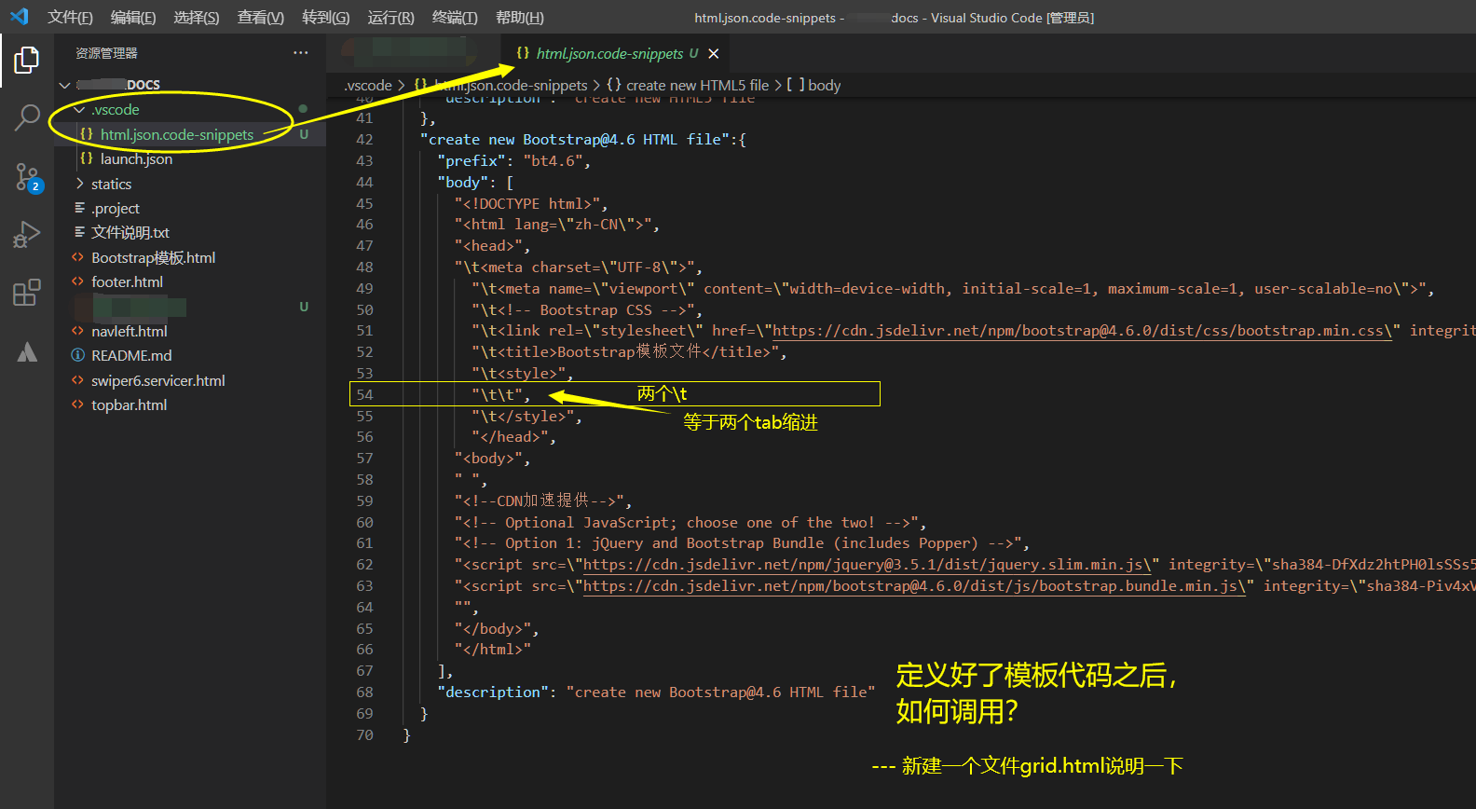The image size is (1476, 809).
Task: Open the Search view in activity bar
Action: (x=27, y=118)
